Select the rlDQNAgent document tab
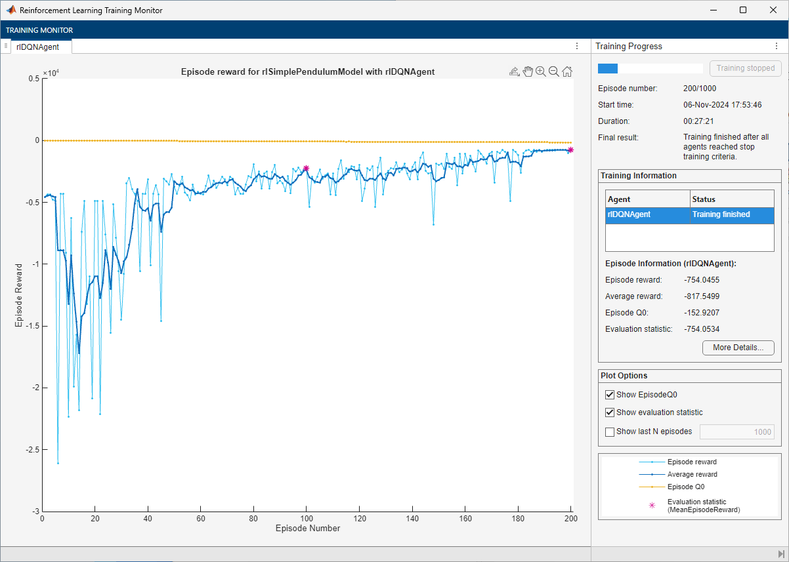Screen dimensions: 789x562 click(39, 47)
